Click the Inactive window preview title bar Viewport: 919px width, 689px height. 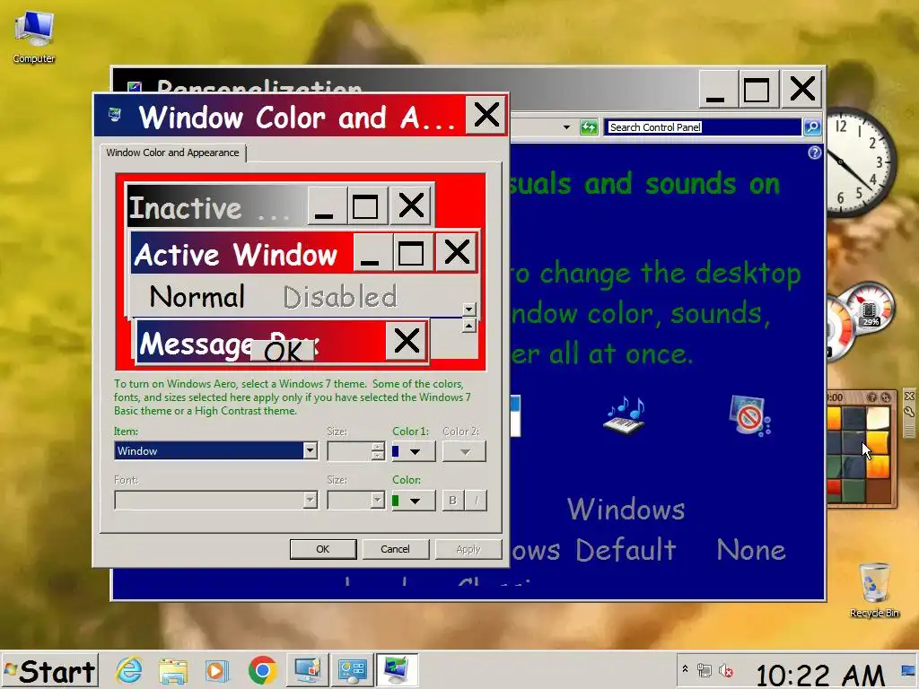click(x=217, y=206)
